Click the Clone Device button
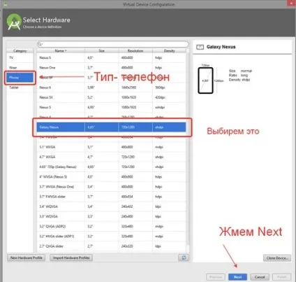296x282 pixels. [x=277, y=258]
